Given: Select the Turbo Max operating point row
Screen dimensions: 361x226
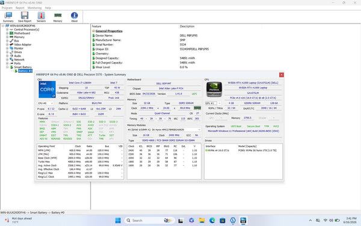Looking at the screenshot, I should [80, 162].
